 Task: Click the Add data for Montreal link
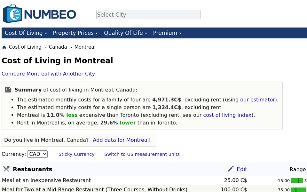(122, 140)
